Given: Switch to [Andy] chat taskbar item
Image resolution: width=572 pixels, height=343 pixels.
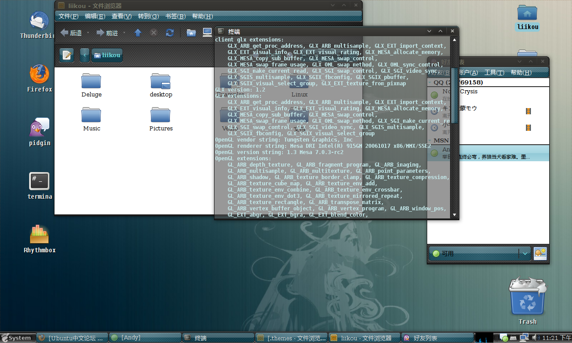Looking at the screenshot, I should point(145,338).
